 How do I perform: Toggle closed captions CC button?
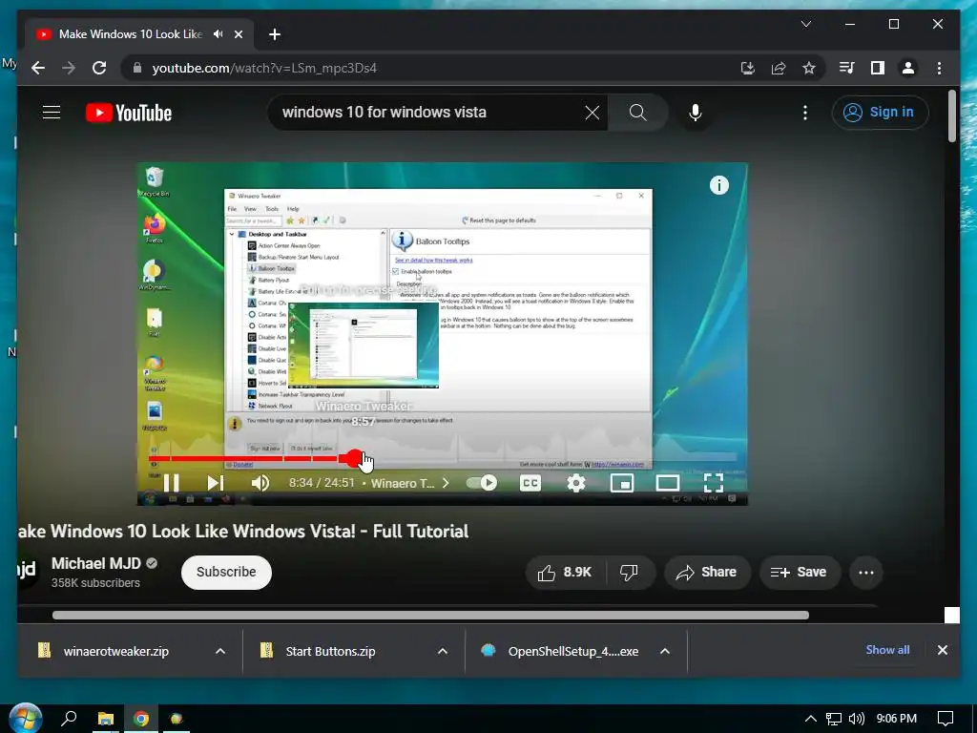pos(530,483)
